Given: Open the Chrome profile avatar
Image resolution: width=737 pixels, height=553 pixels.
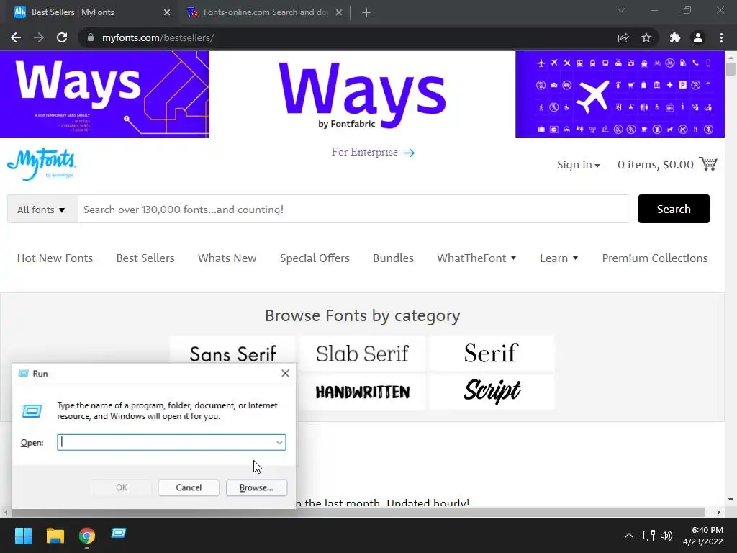Looking at the screenshot, I should 698,37.
